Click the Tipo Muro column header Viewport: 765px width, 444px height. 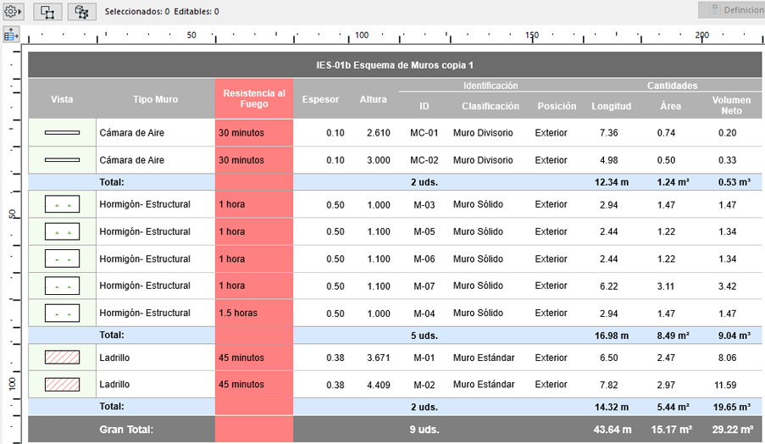tap(156, 99)
